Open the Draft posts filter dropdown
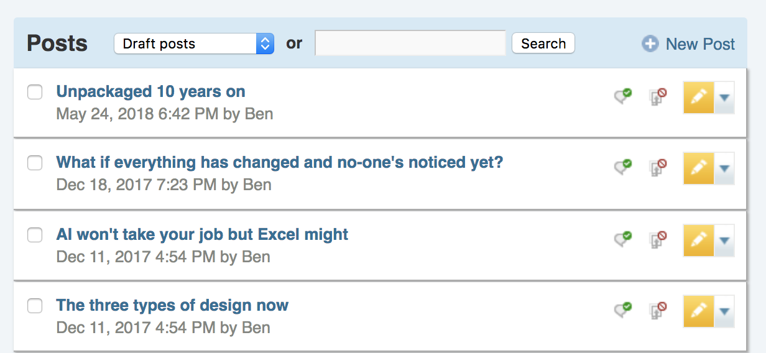The width and height of the screenshot is (766, 353). tap(193, 44)
